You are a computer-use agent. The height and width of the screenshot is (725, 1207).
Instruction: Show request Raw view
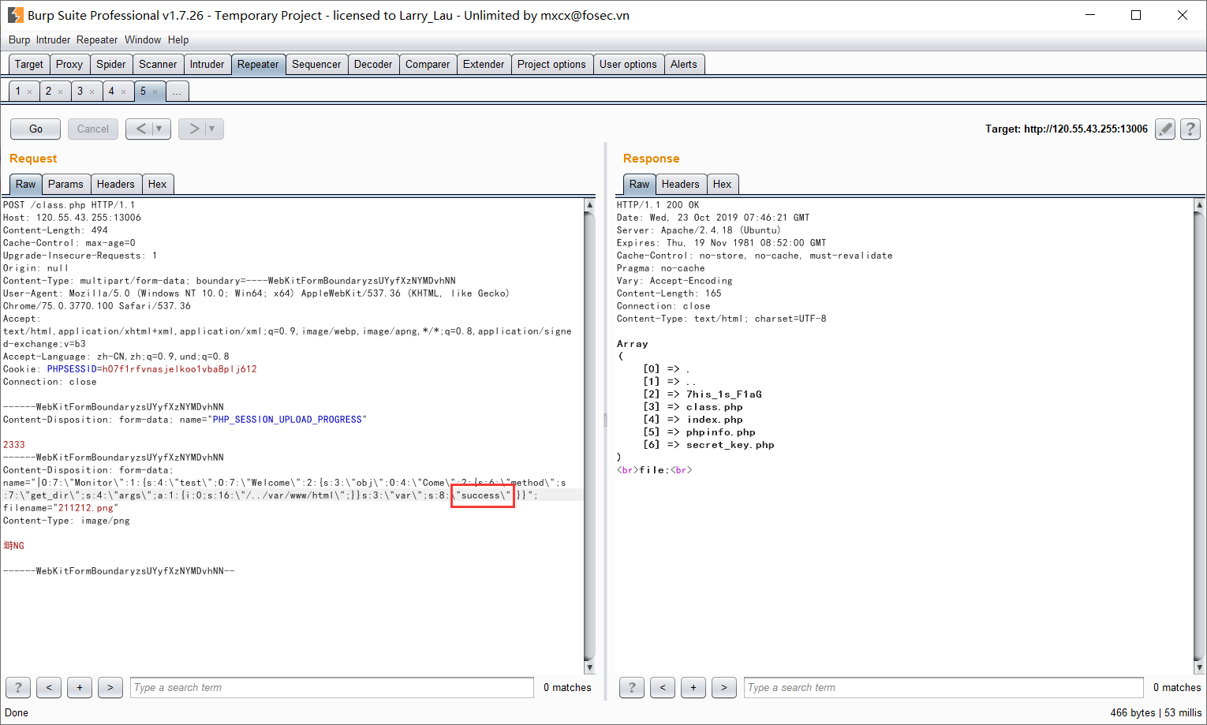[x=26, y=185]
